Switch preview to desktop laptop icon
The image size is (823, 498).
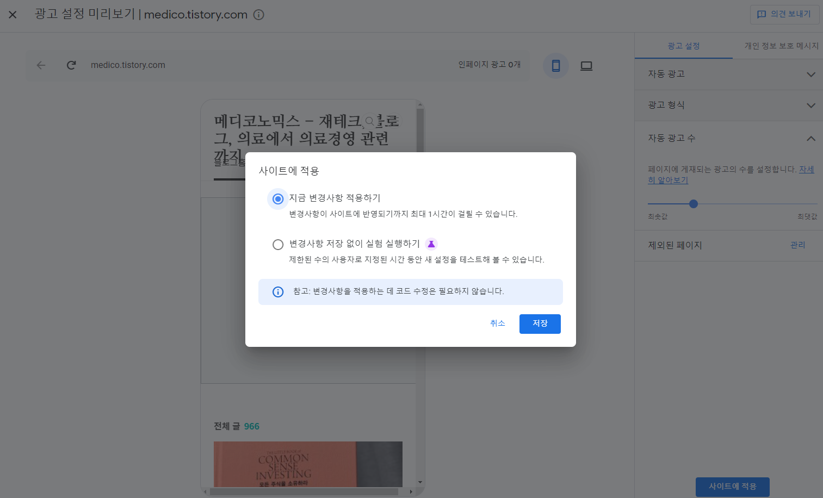586,66
